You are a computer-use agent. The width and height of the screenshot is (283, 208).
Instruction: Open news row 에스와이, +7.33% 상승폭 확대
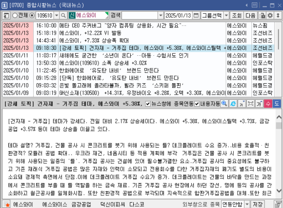[138, 41]
